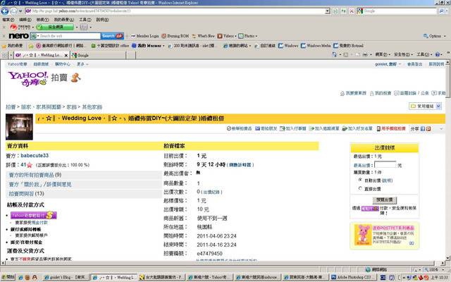Screen dimensions: 451x282
Task: Open the 工具(T) menu in menu bar
Action: click(85, 20)
